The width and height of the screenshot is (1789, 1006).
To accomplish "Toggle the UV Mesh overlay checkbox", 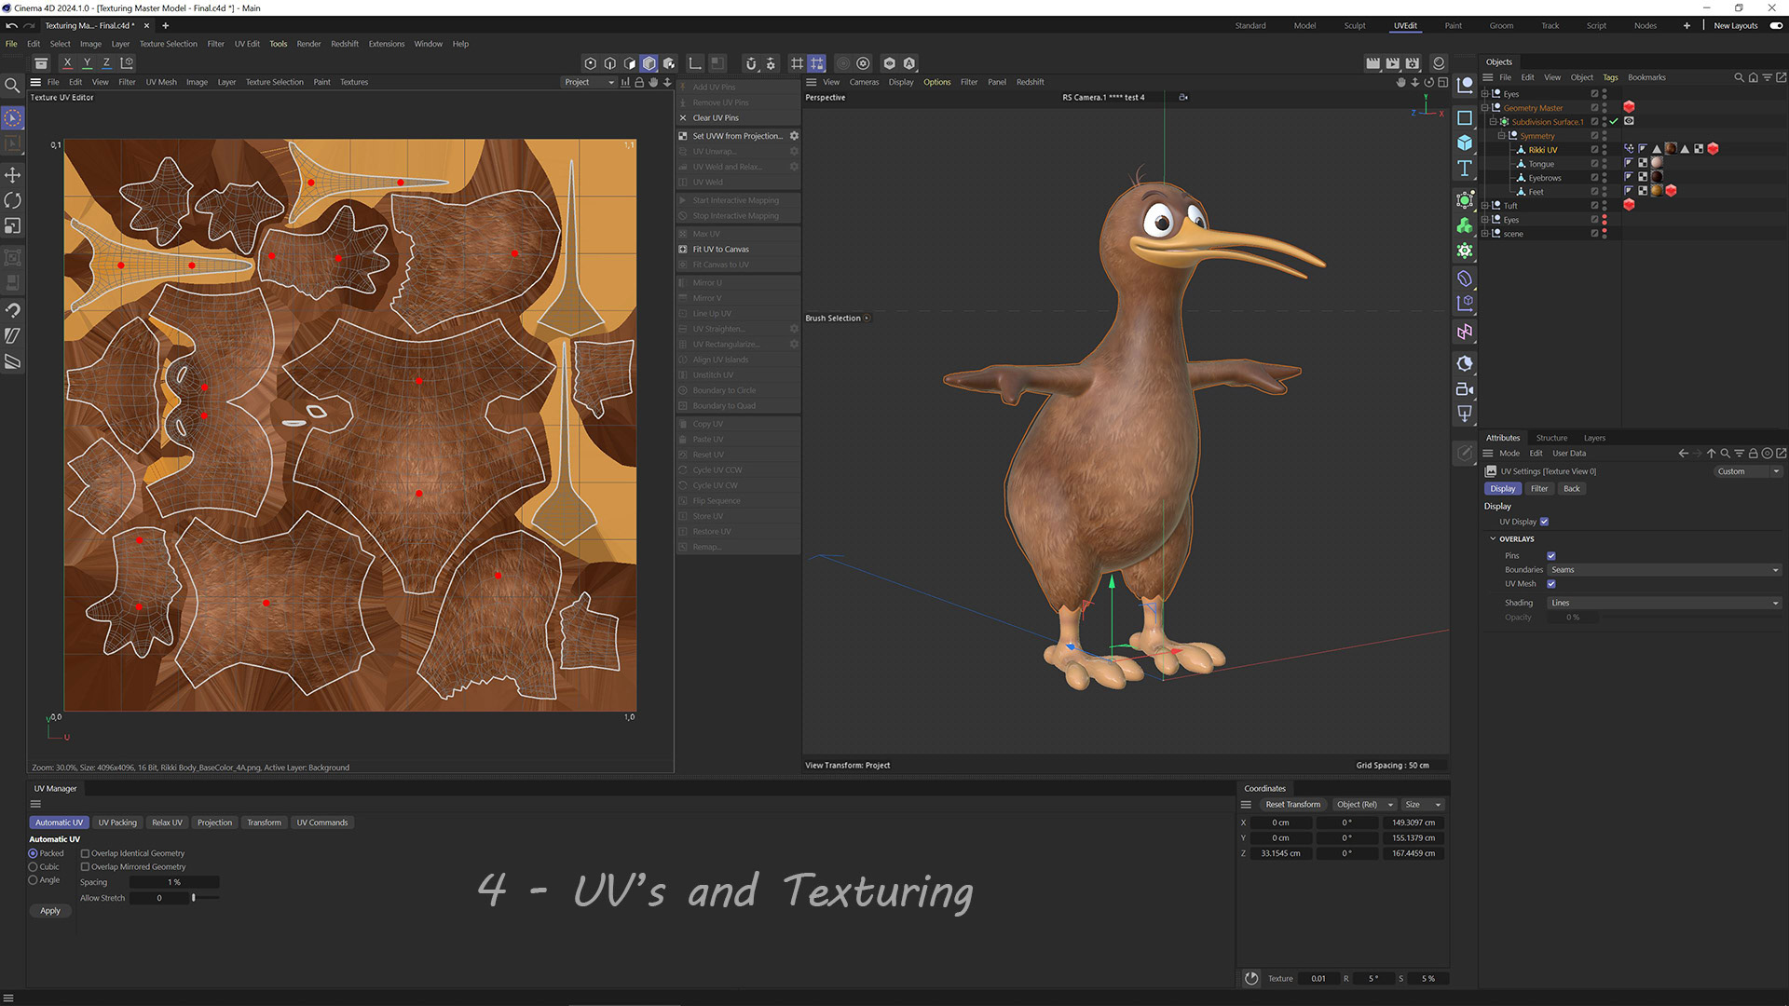I will click(x=1551, y=584).
